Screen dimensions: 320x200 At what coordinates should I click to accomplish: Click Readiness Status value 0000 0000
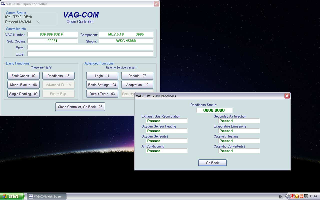(214, 110)
